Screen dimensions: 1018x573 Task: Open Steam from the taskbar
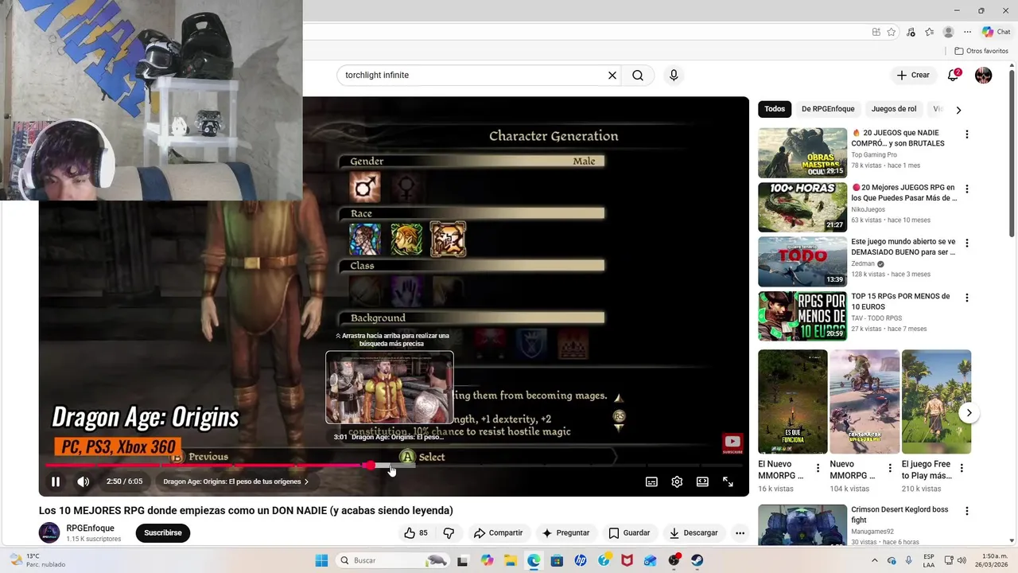pos(697,560)
